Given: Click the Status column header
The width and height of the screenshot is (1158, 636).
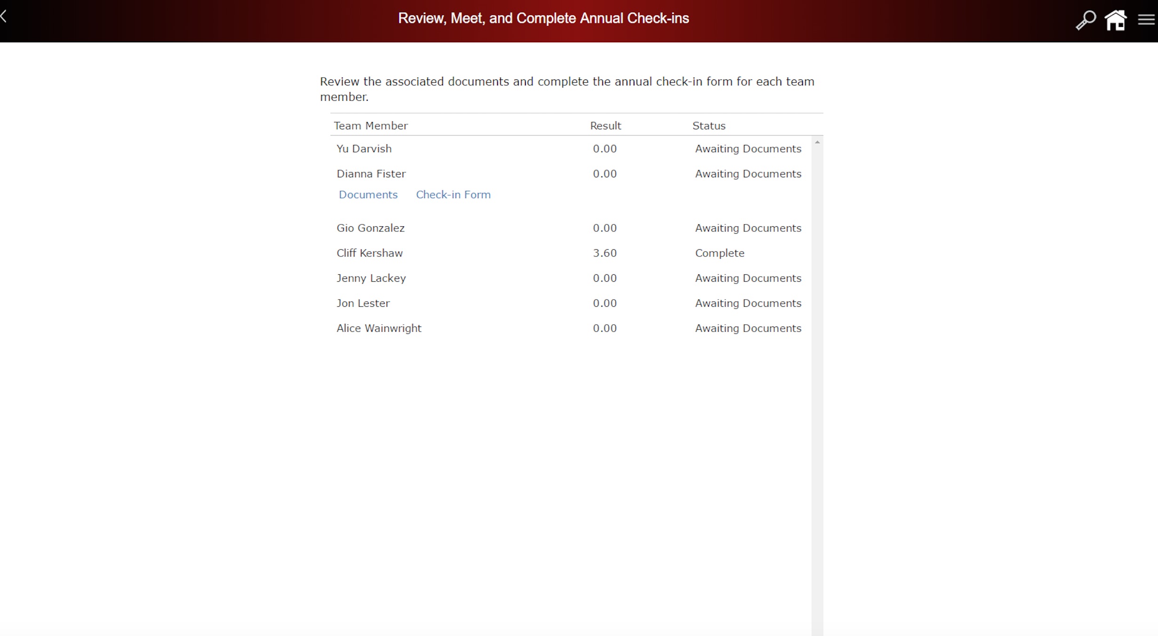Looking at the screenshot, I should coord(708,126).
